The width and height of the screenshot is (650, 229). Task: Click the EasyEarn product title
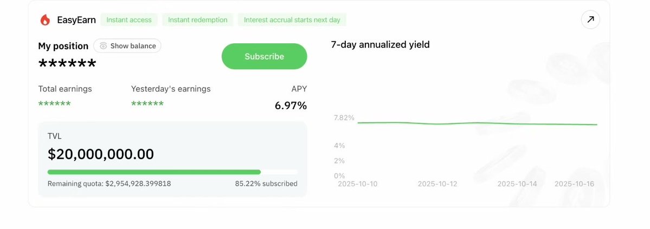click(76, 20)
